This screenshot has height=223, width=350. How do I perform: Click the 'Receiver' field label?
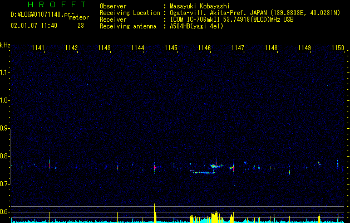(x=113, y=20)
